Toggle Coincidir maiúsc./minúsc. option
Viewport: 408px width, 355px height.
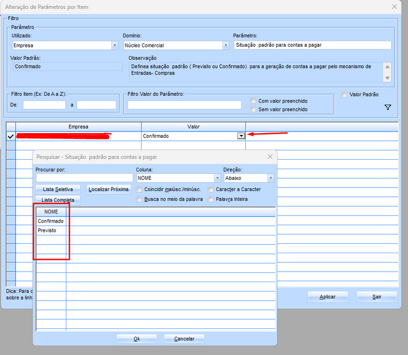(139, 189)
